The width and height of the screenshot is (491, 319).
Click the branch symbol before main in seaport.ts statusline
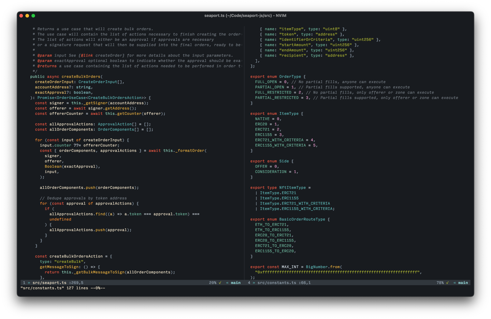(x=227, y=283)
